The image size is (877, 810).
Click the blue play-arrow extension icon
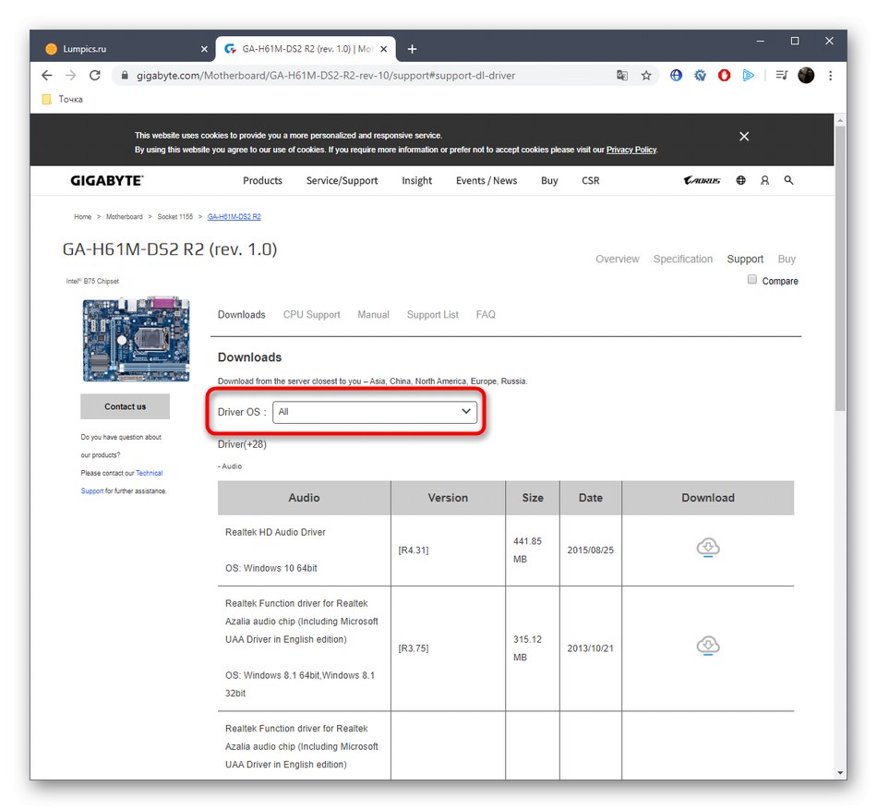point(749,76)
